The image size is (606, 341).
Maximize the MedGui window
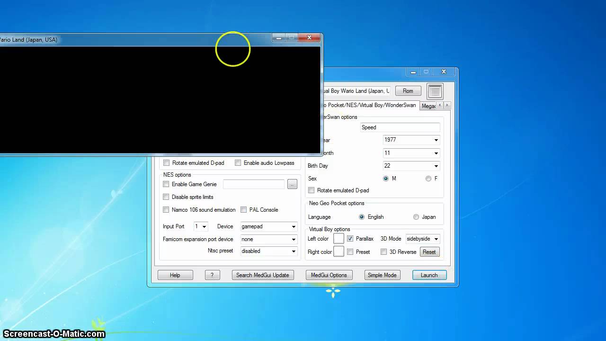(426, 72)
